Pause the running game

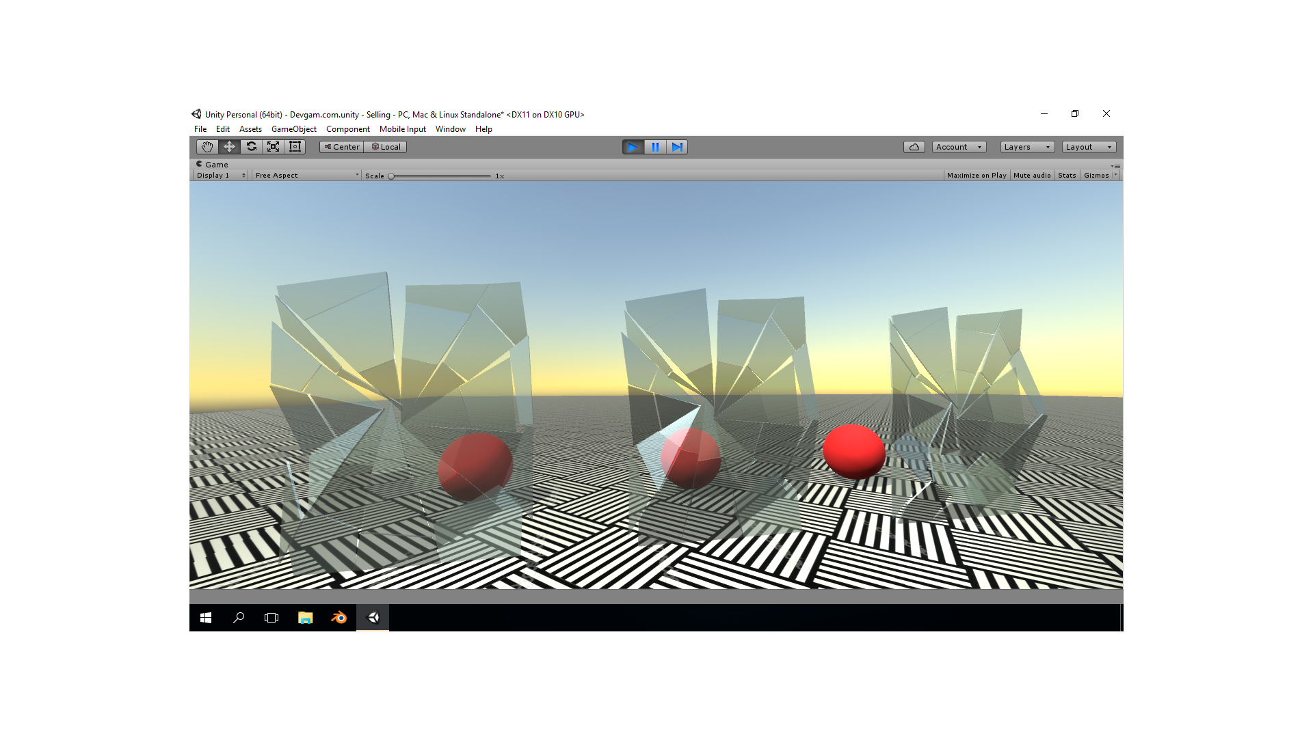[655, 147]
